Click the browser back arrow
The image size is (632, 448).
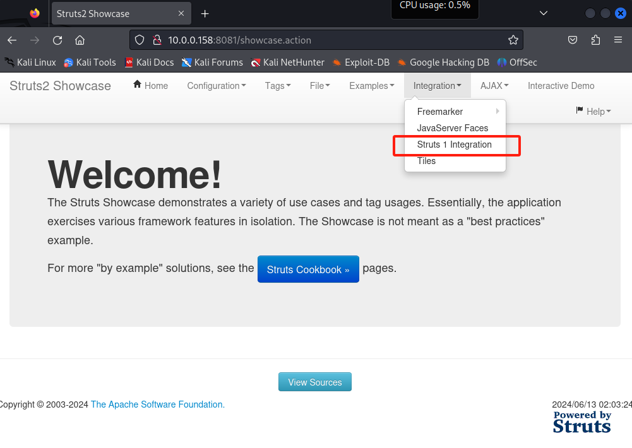click(x=12, y=40)
